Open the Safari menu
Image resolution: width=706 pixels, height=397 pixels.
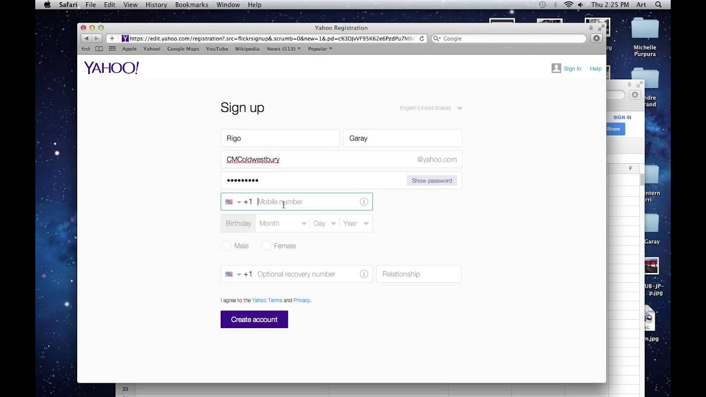pyautogui.click(x=68, y=5)
